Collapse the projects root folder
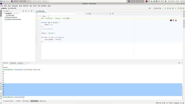 click(x=3, y=13)
